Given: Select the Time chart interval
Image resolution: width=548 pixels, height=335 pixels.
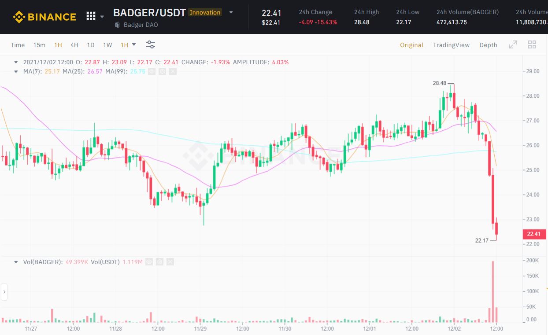Looking at the screenshot, I should (x=18, y=45).
